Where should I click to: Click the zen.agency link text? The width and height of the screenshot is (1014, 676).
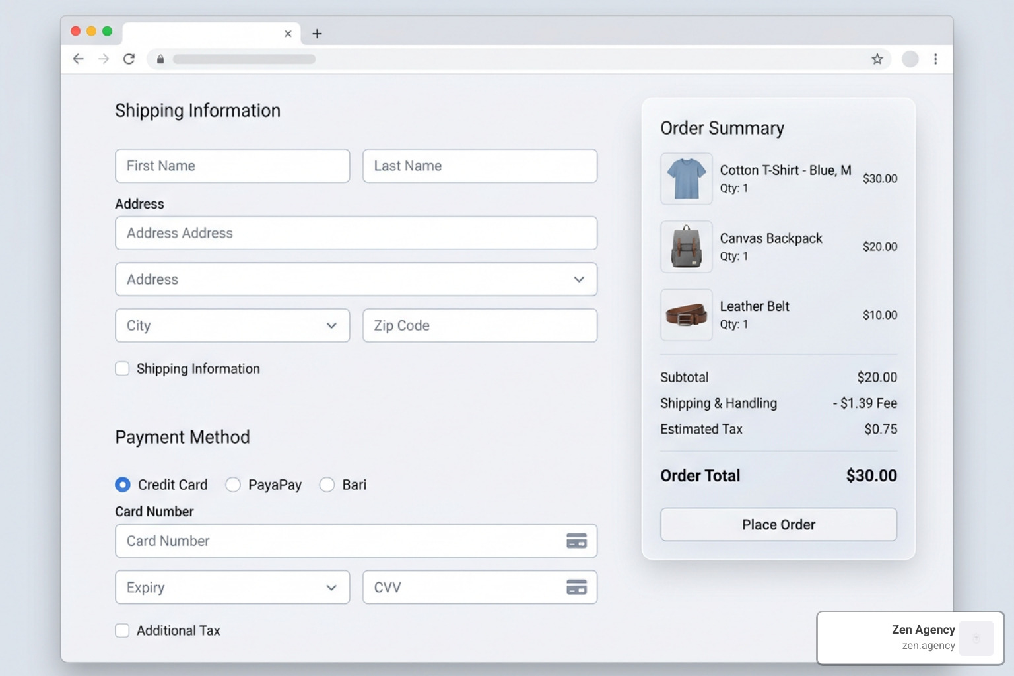coord(928,646)
